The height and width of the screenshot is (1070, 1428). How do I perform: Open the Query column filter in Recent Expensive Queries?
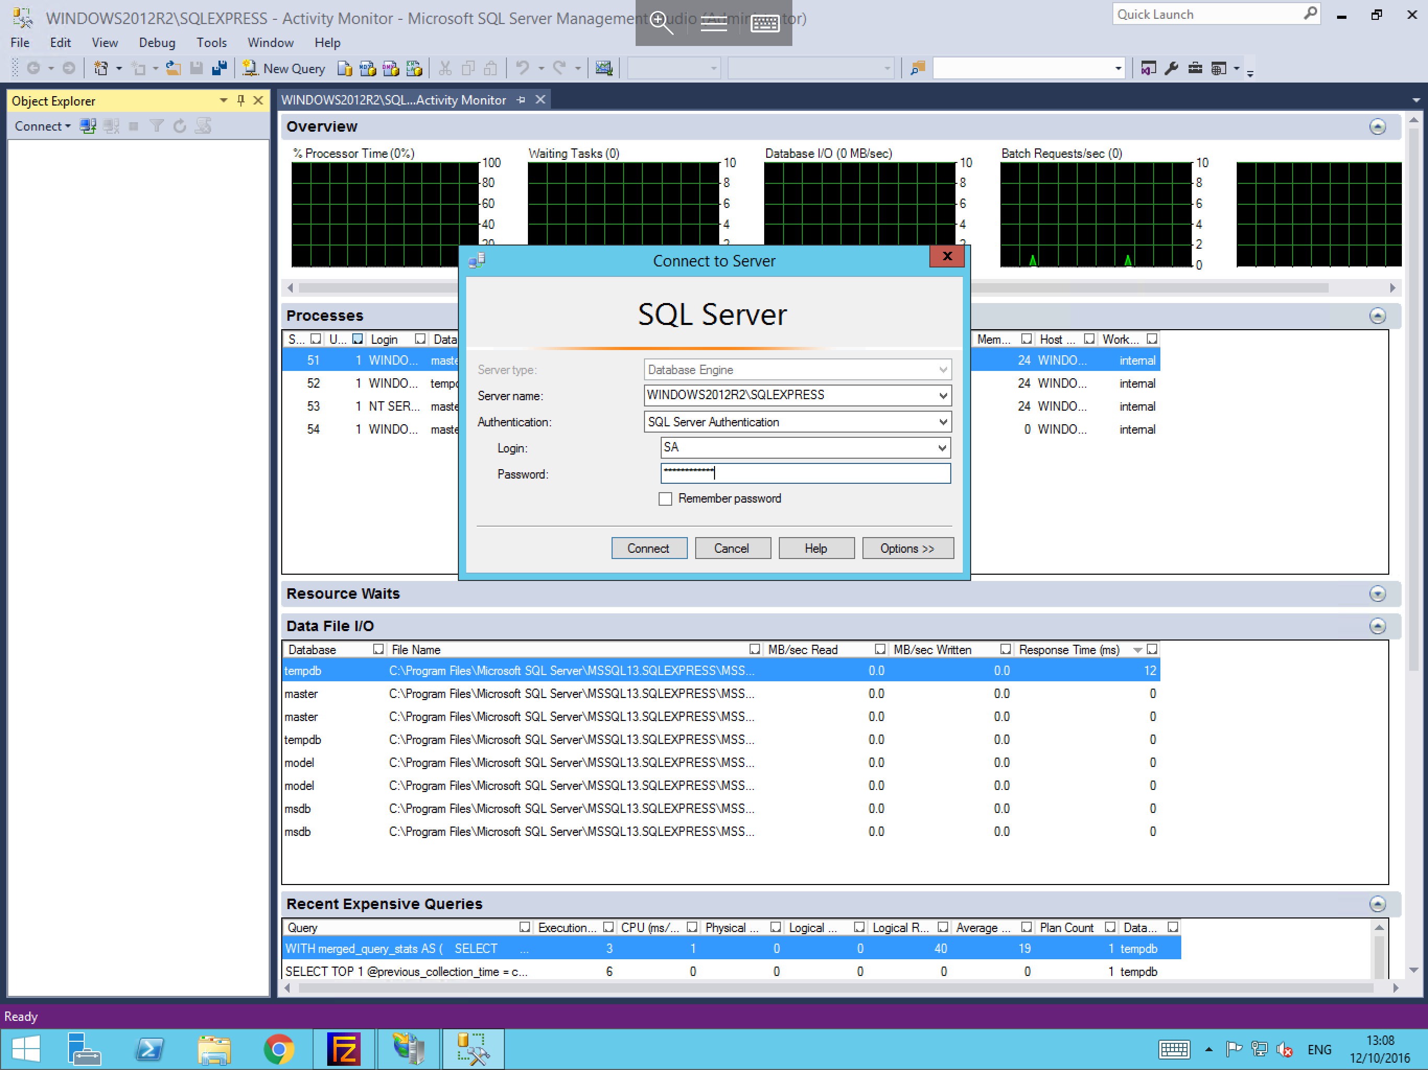click(525, 927)
